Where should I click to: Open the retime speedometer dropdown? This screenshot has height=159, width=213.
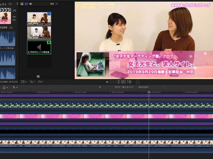[x=41, y=82]
